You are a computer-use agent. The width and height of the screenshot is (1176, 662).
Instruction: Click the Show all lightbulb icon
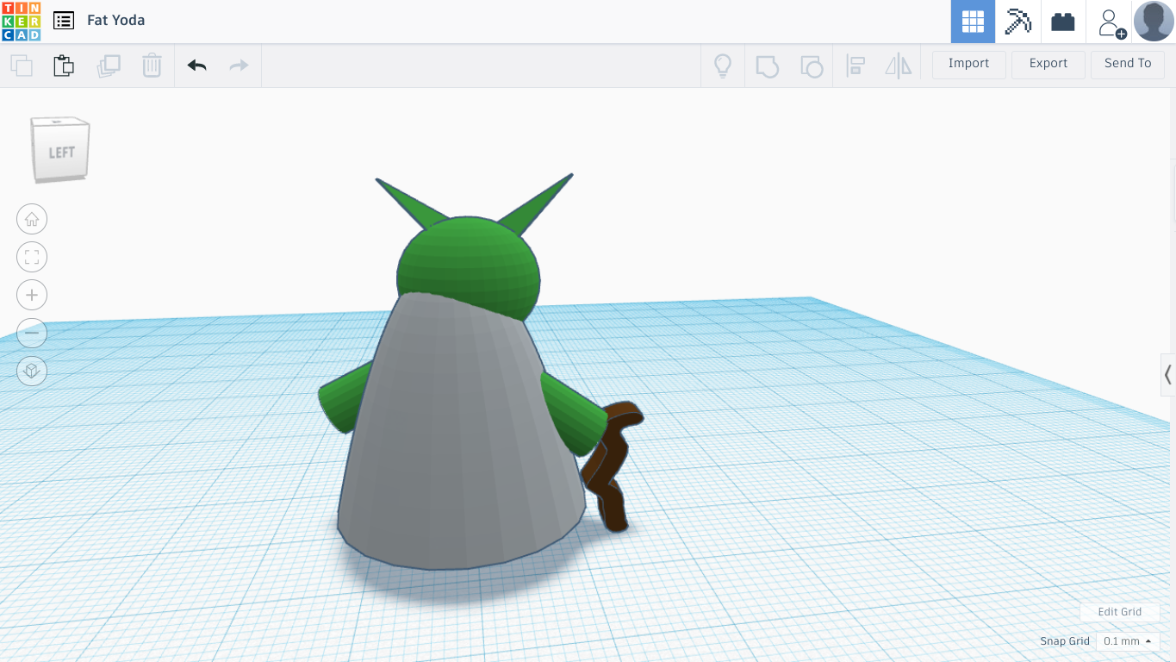[723, 66]
